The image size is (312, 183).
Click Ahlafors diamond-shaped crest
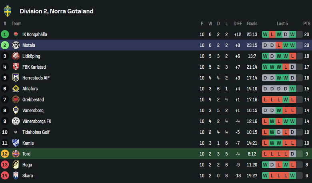(16, 89)
